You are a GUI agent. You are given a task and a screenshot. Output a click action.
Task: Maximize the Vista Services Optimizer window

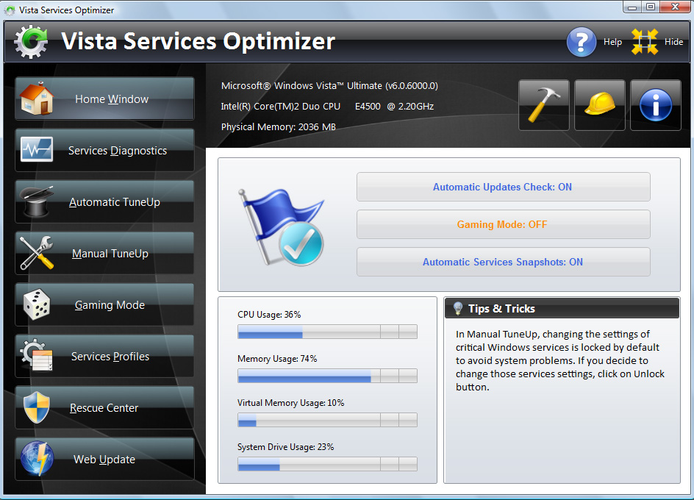pyautogui.click(x=650, y=7)
